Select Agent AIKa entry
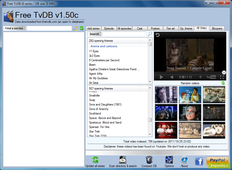The height and width of the screenshot is (170, 232). pos(96,73)
